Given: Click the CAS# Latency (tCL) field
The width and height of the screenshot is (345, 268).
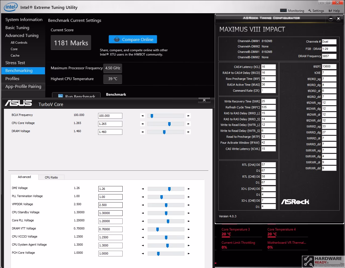Looking at the screenshot, I should pos(268,67).
